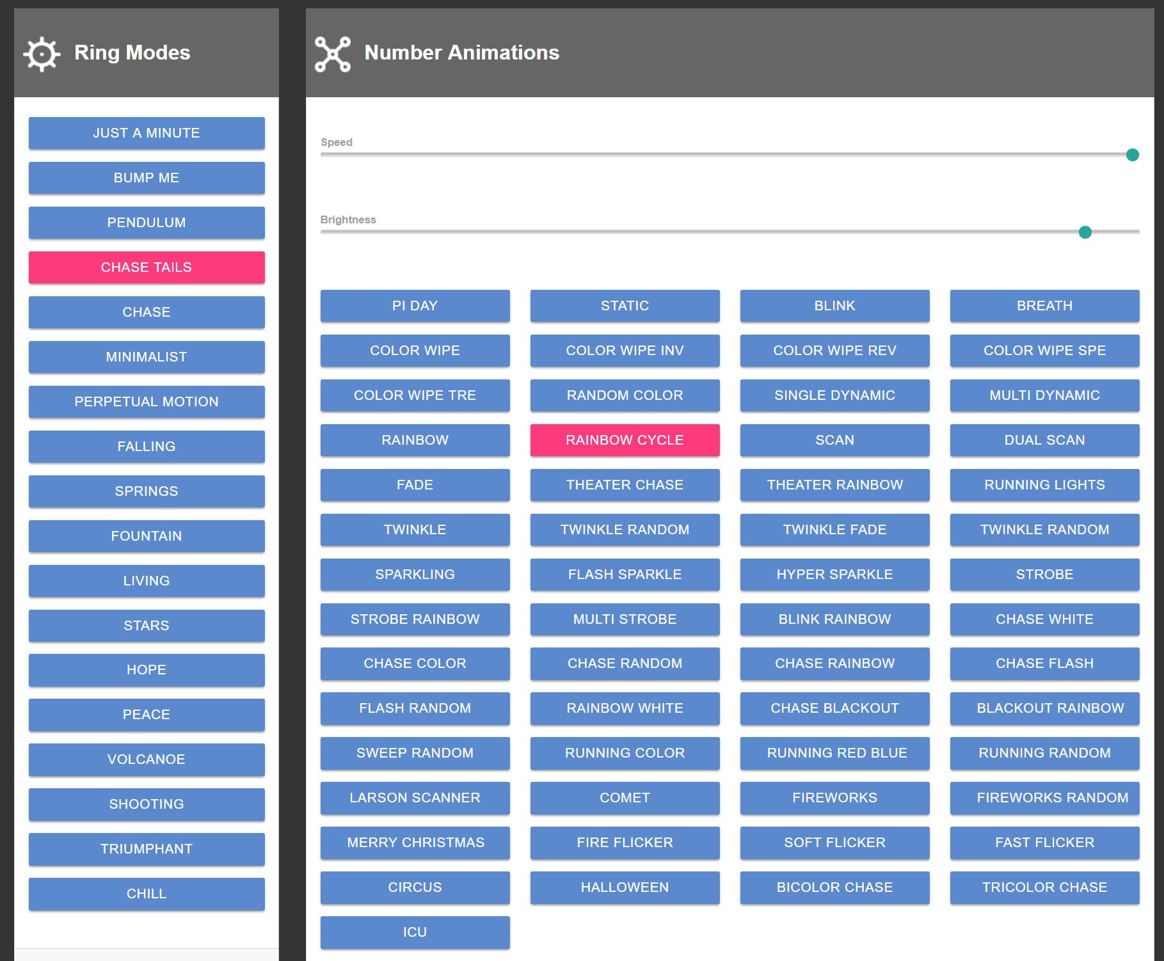Select the CHASE TAILS highlighted button
The width and height of the screenshot is (1164, 961).
[147, 267]
